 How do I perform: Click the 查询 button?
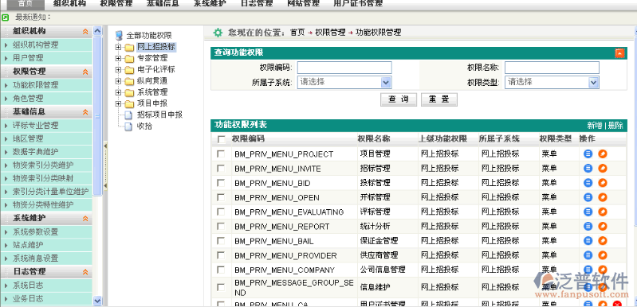tap(399, 99)
